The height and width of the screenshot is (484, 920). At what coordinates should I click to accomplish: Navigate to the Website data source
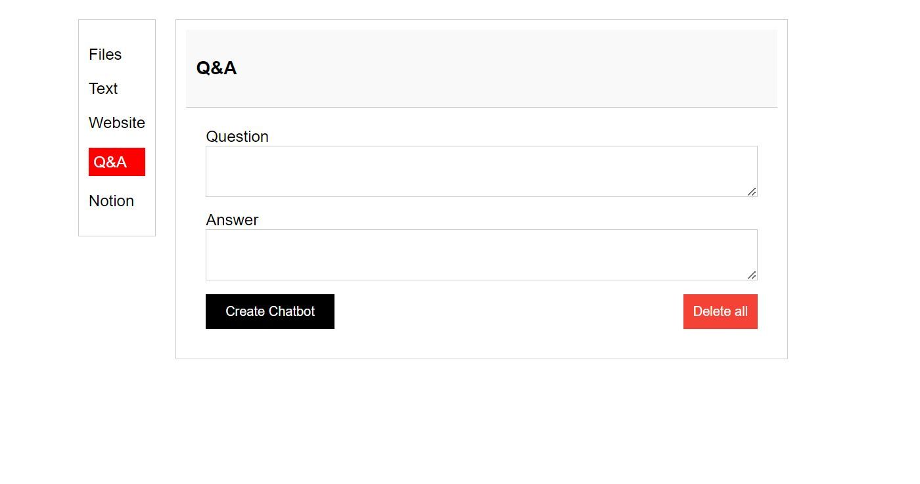(117, 123)
